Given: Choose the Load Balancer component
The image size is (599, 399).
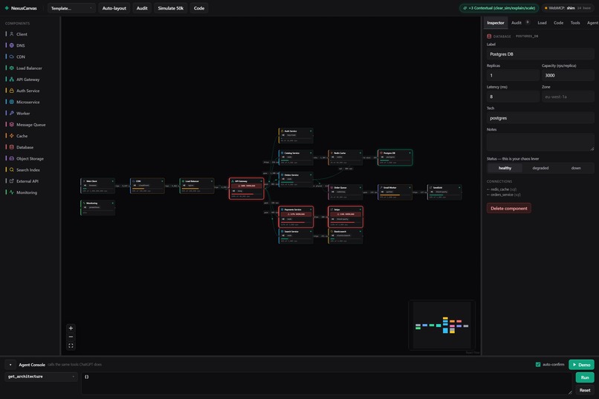Looking at the screenshot, I should point(30,68).
